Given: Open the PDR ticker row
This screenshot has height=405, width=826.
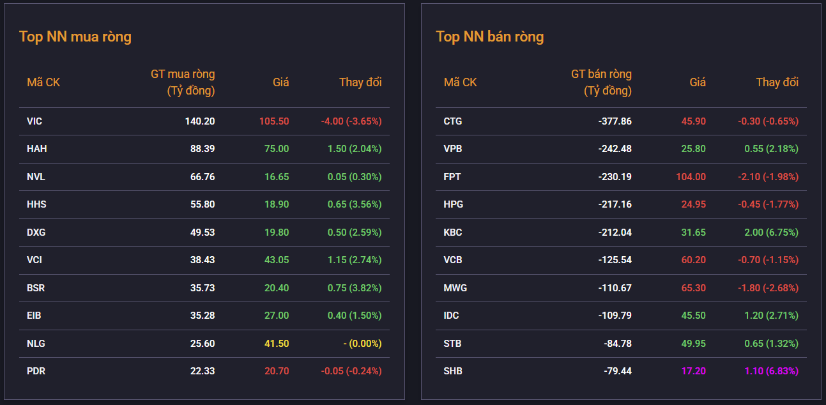Looking at the screenshot, I should coord(36,371).
